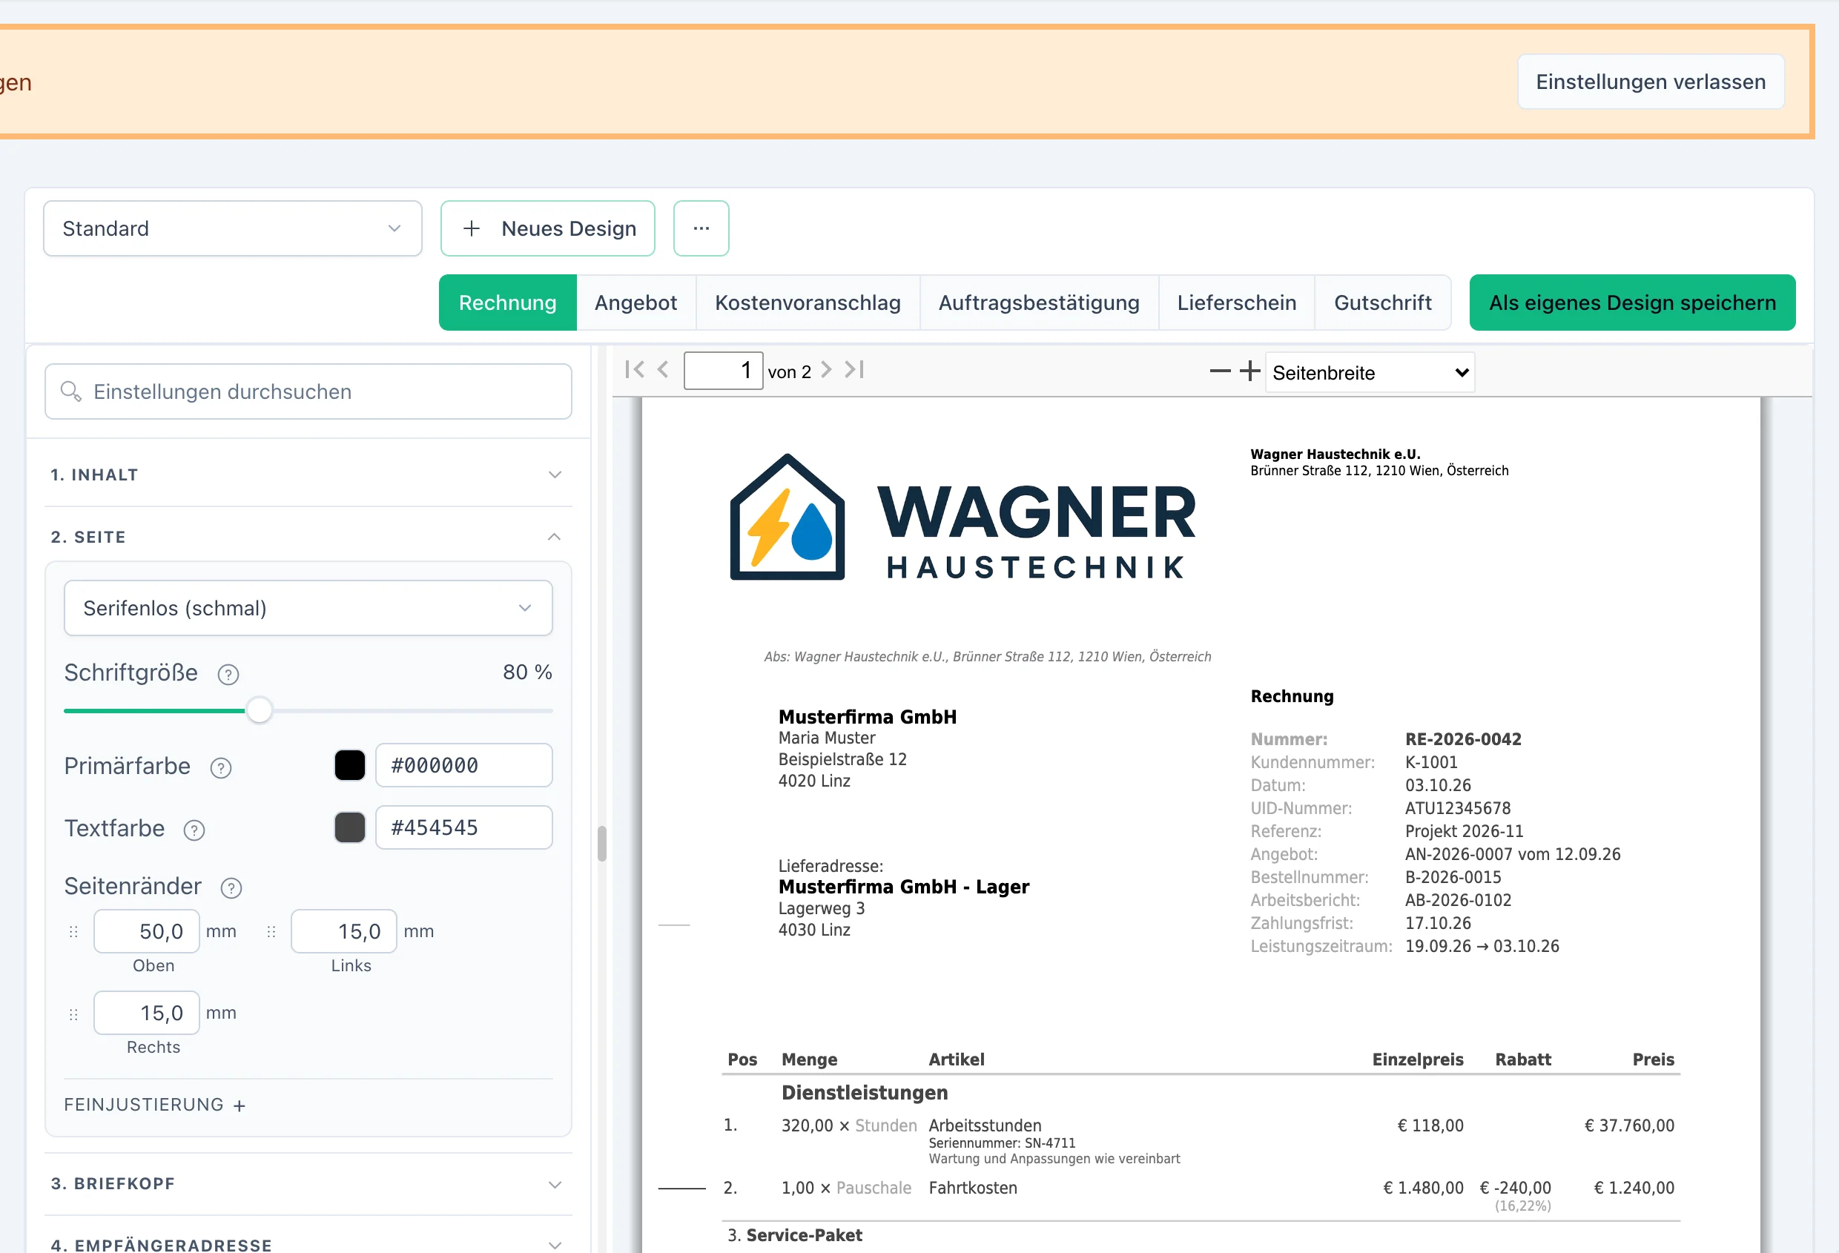
Task: Click Als eigenes Design speichern
Action: coord(1631,303)
